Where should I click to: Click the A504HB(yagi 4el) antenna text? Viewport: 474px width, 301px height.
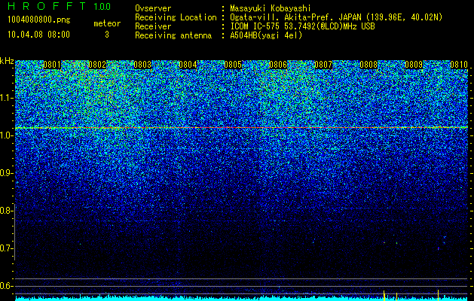pyautogui.click(x=266, y=35)
